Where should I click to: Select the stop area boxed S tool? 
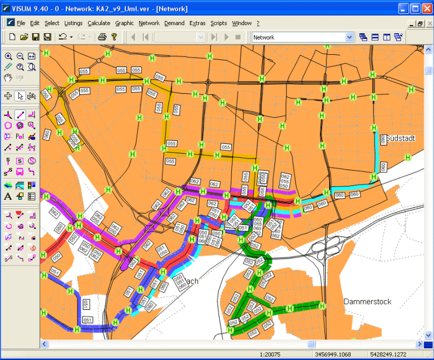20,161
